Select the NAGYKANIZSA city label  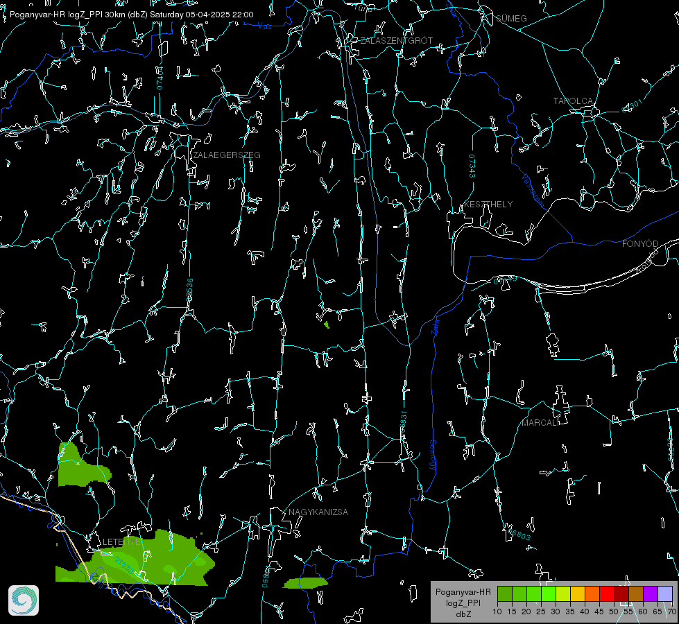pyautogui.click(x=318, y=512)
